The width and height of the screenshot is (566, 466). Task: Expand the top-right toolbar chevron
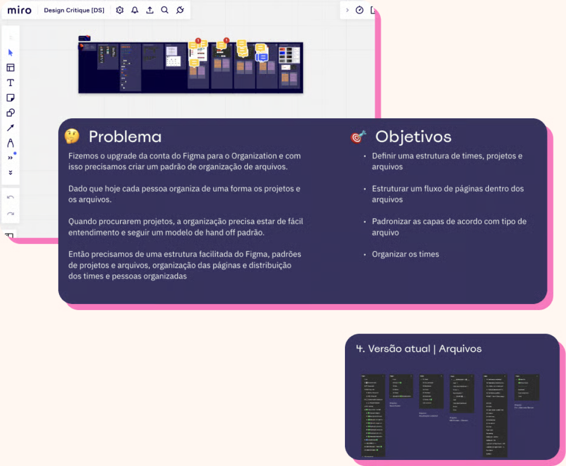tap(347, 10)
